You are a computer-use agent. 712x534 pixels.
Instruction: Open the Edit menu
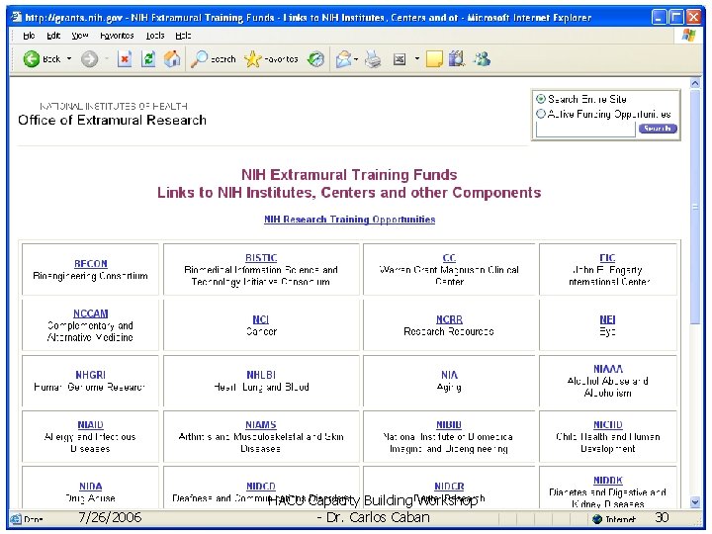pos(53,36)
